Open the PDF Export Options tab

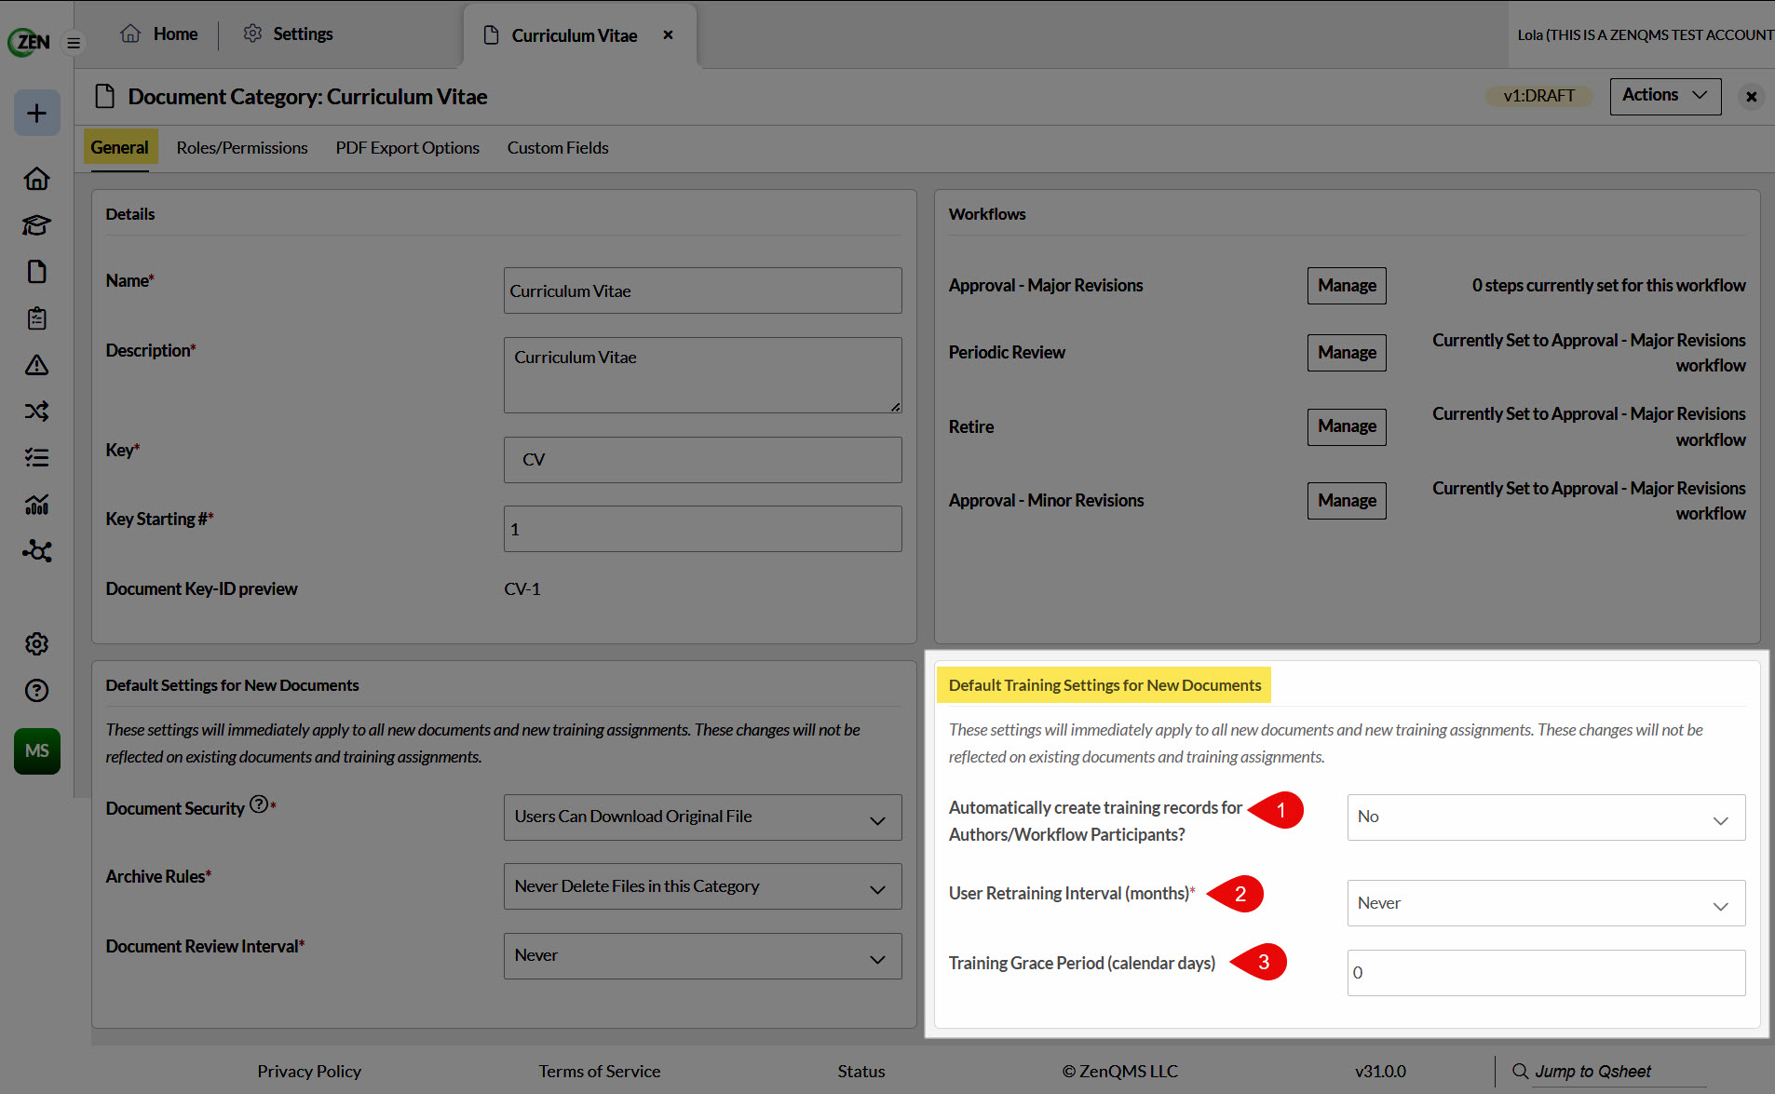pyautogui.click(x=408, y=147)
